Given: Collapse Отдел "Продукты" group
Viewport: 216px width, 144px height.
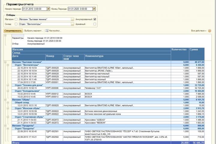Looking at the screenshot, I should coord(8,129).
